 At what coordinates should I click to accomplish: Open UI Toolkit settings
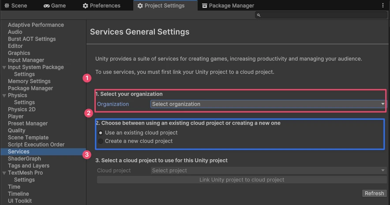(20, 201)
